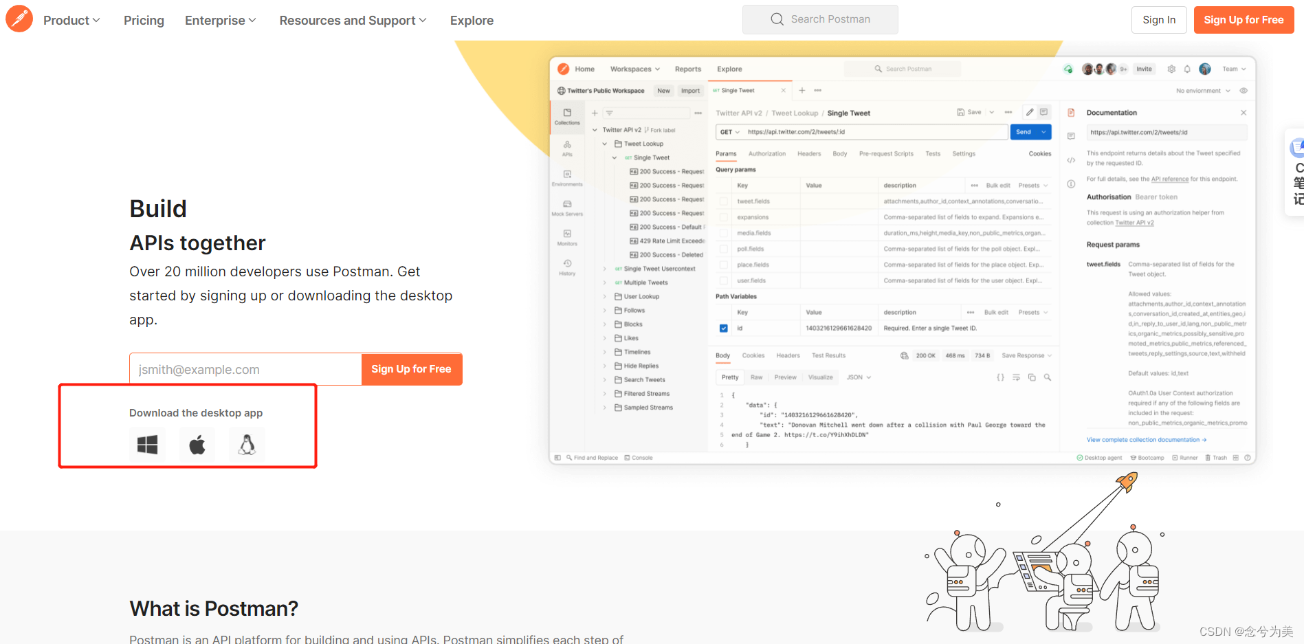
Task: Click the cloud sync status icon in preview
Action: [1068, 69]
